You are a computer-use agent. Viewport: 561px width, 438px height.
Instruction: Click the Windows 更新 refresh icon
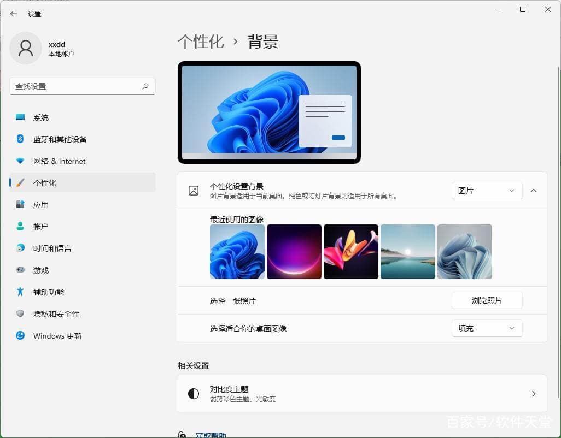20,335
